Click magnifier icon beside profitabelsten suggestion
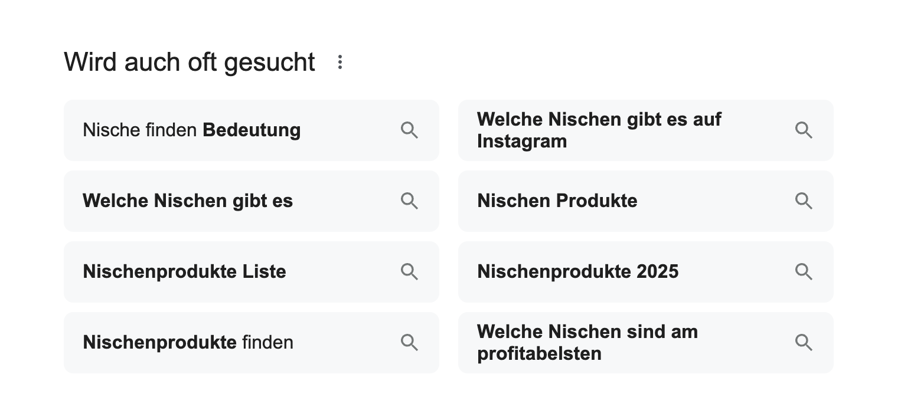The image size is (914, 420). [x=804, y=343]
